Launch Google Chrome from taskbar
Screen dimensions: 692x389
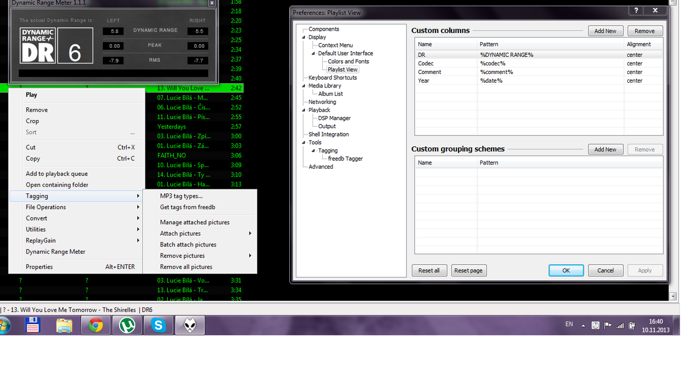96,326
